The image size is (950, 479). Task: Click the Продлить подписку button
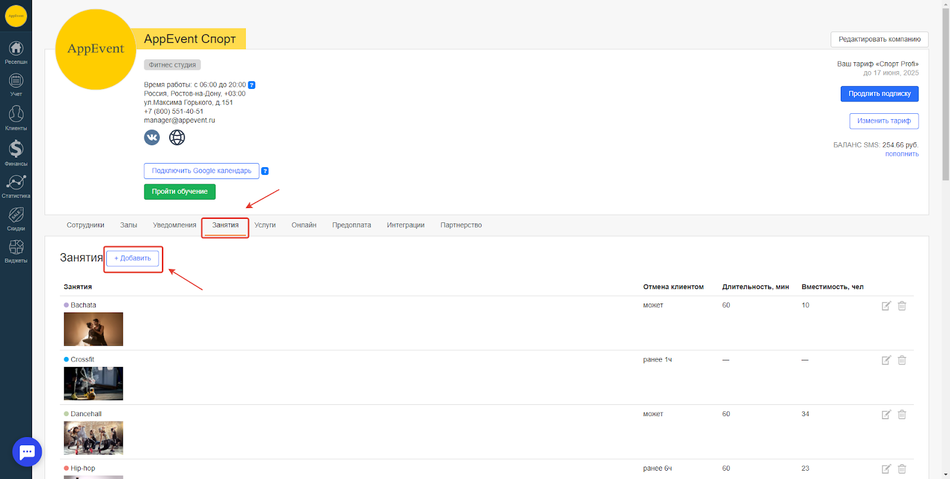click(x=879, y=94)
